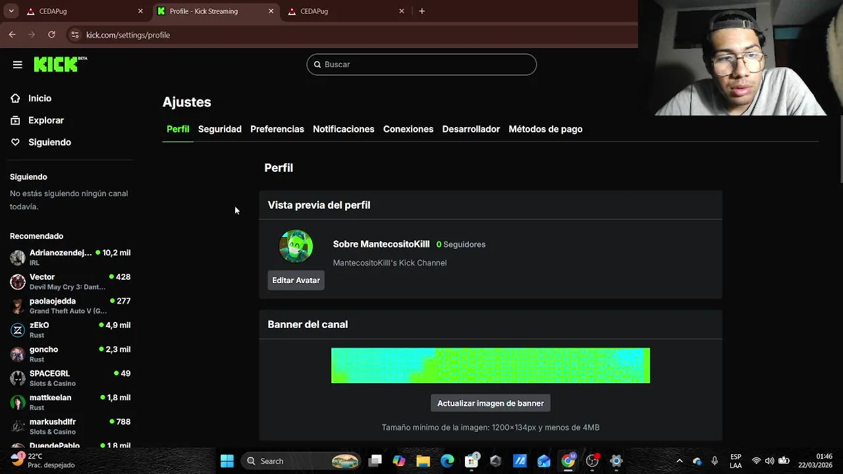Screen dimensions: 843x474
Task: Open Adrianozendej recommended channel
Action: (70, 257)
